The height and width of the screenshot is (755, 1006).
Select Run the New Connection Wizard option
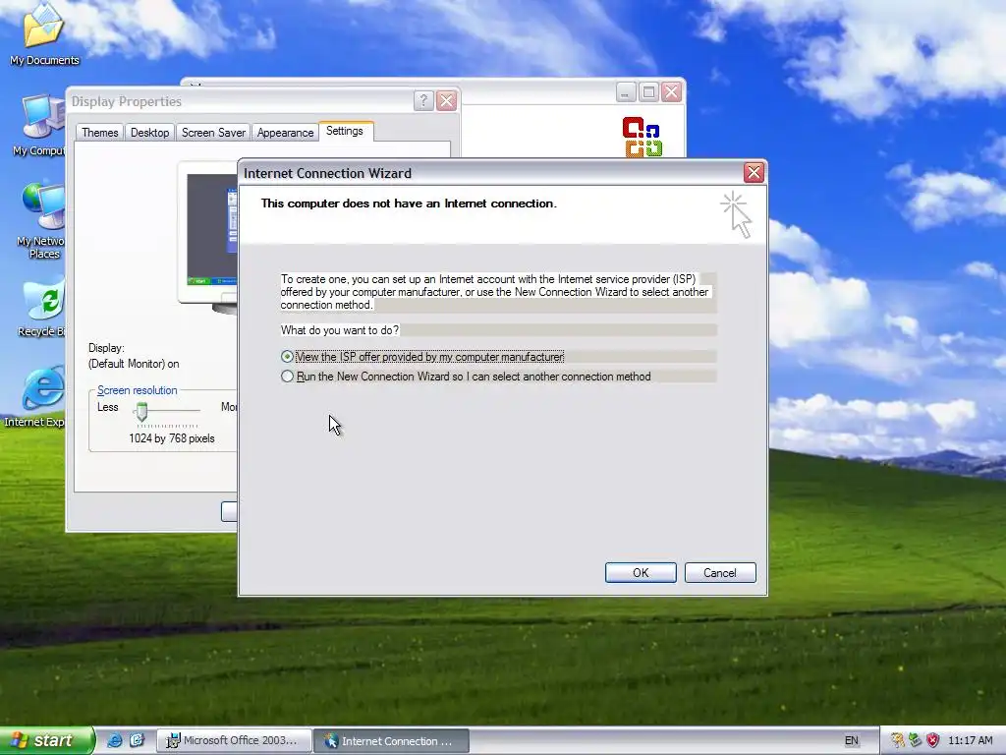(288, 377)
